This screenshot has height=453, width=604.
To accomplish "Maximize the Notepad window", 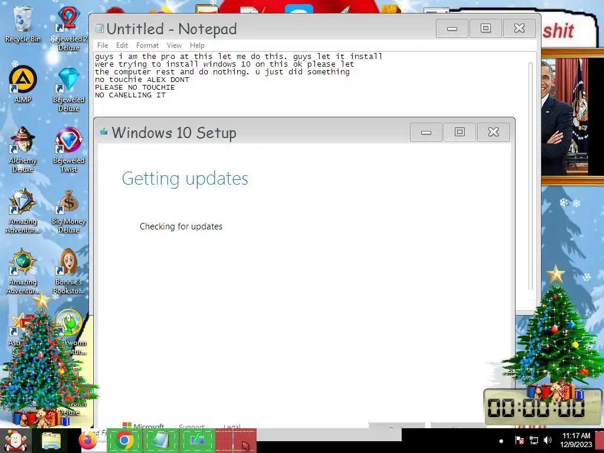I will point(486,28).
